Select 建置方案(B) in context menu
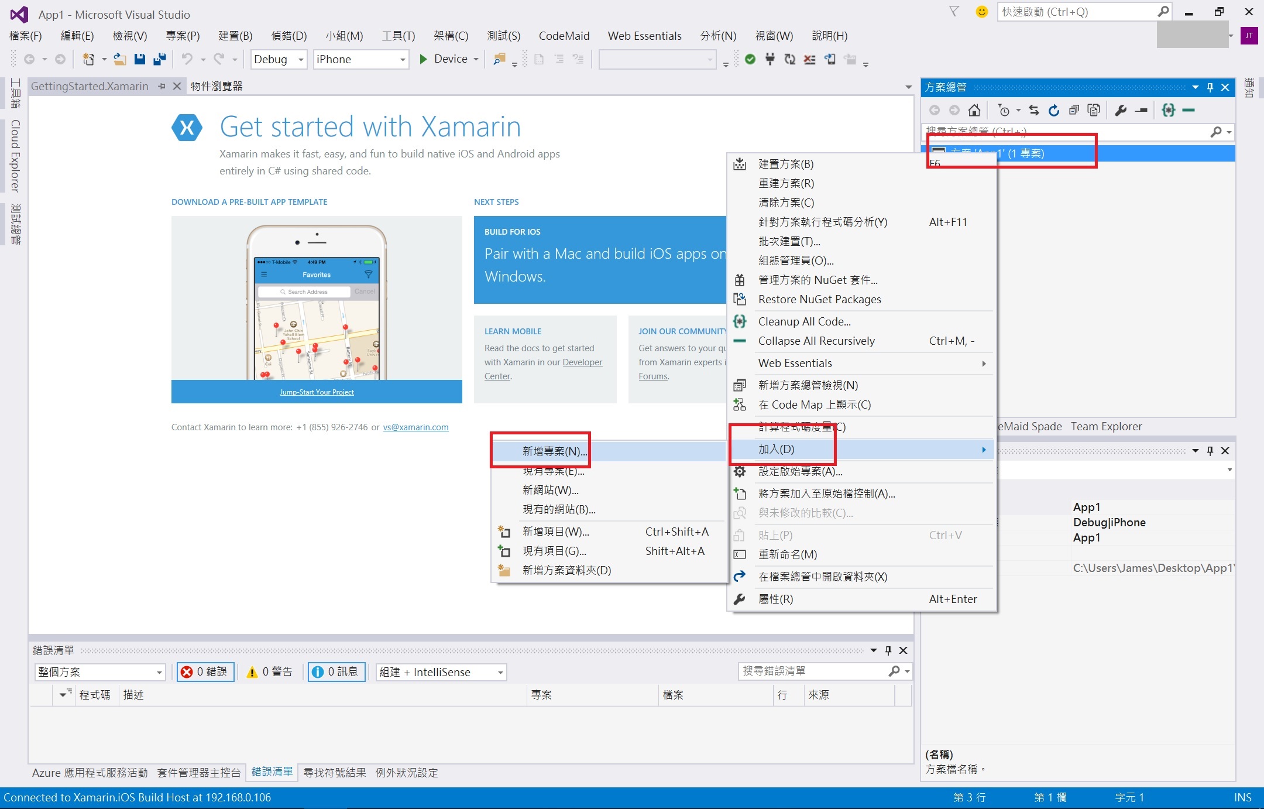Viewport: 1264px width, 809px height. 861,164
